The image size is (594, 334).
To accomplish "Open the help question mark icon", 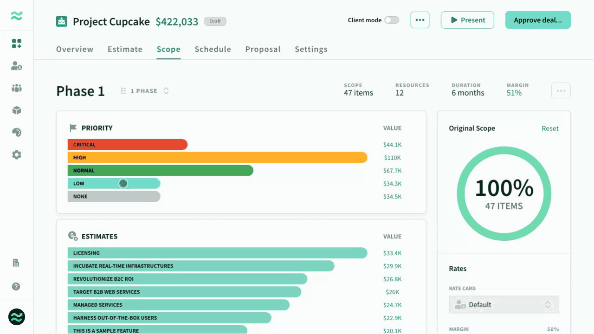I will 16,287.
